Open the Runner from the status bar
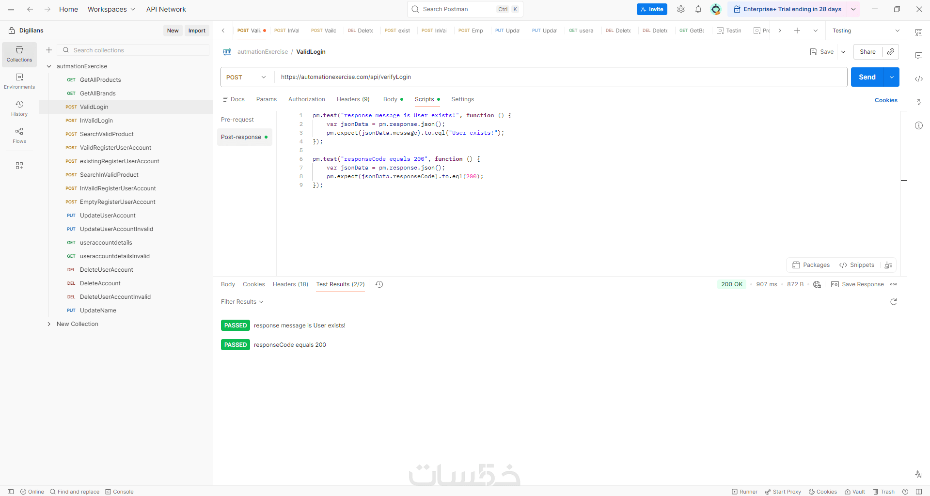 click(x=744, y=492)
